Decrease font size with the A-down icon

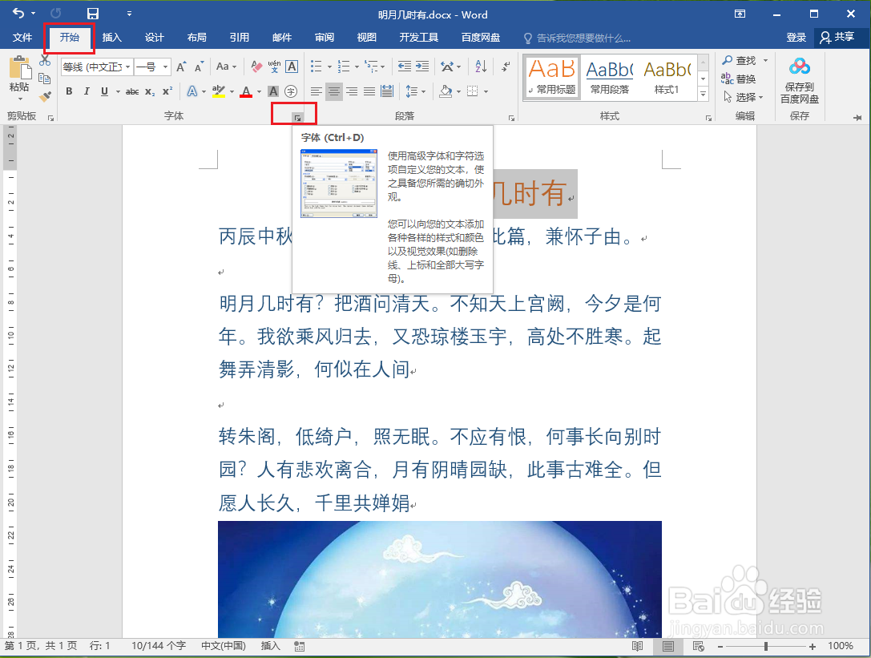[x=199, y=67]
